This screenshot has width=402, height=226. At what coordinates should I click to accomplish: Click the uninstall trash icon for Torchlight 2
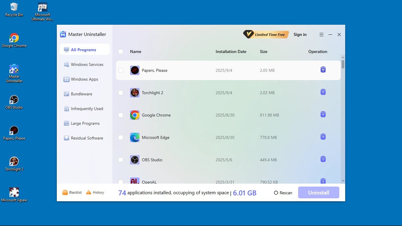coord(323,92)
